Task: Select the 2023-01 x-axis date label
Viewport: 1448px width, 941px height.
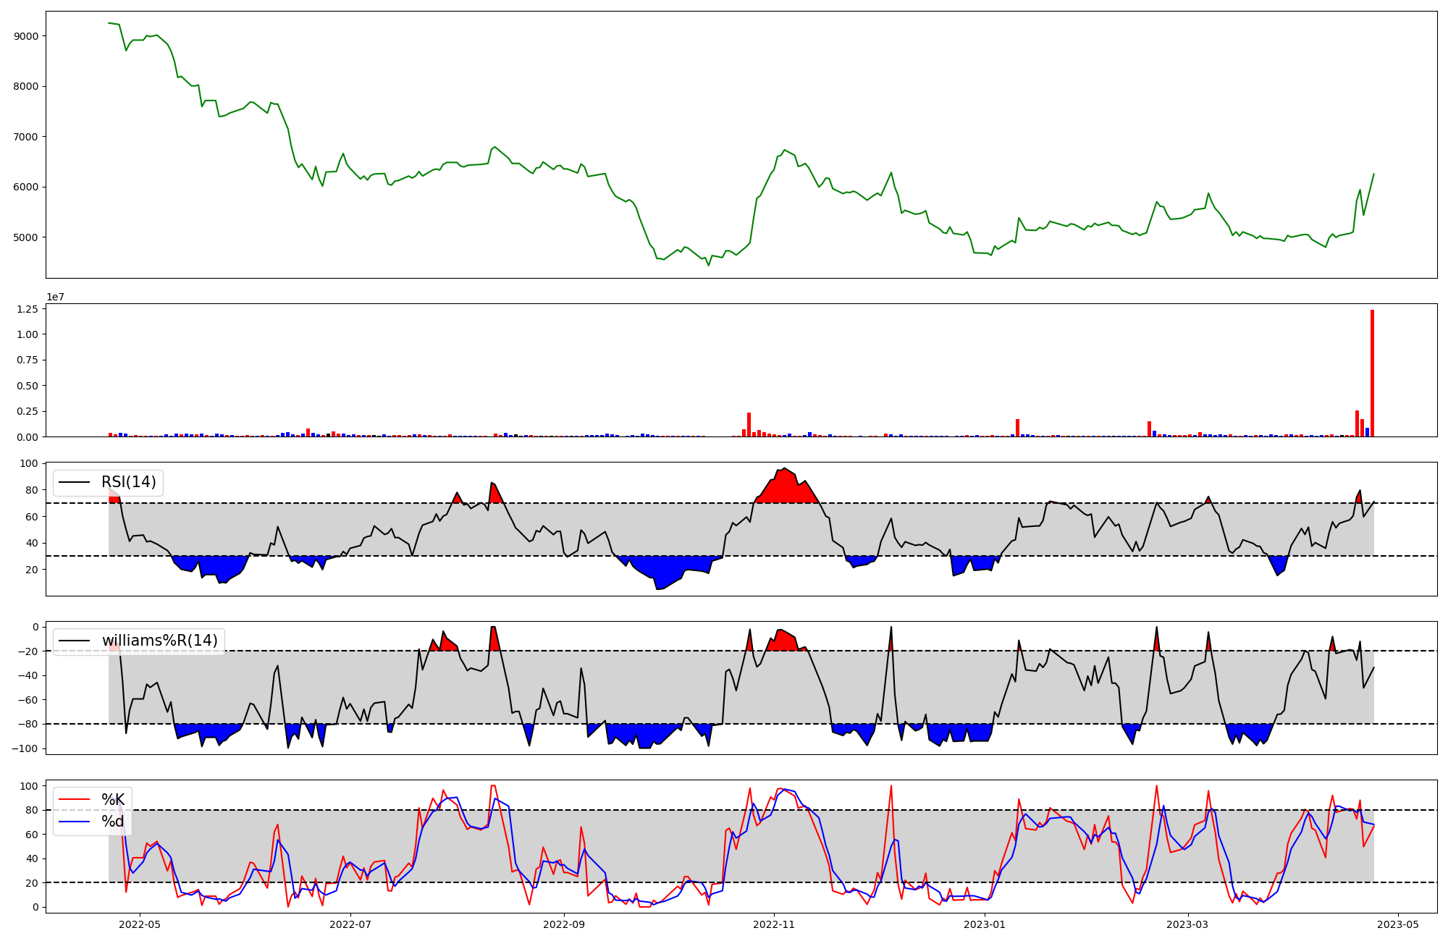Action: [986, 924]
